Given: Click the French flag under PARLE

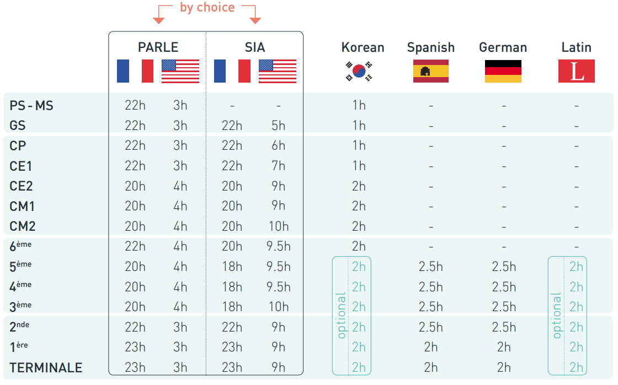Looking at the screenshot, I should [135, 71].
